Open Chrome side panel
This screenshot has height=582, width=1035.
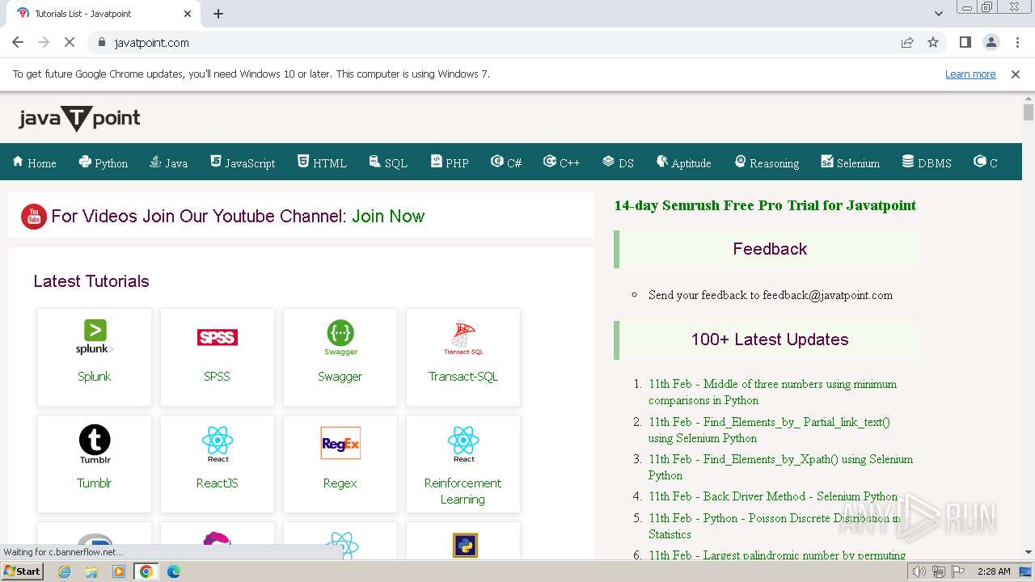(965, 42)
